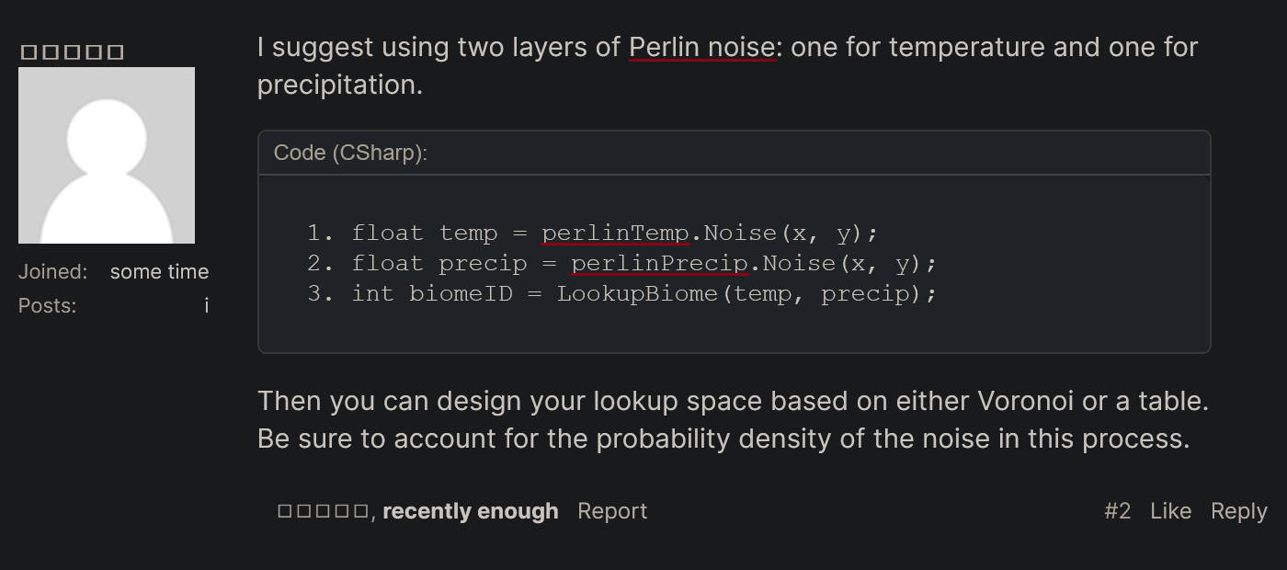Click the "Joined:" label in the profile

52,272
